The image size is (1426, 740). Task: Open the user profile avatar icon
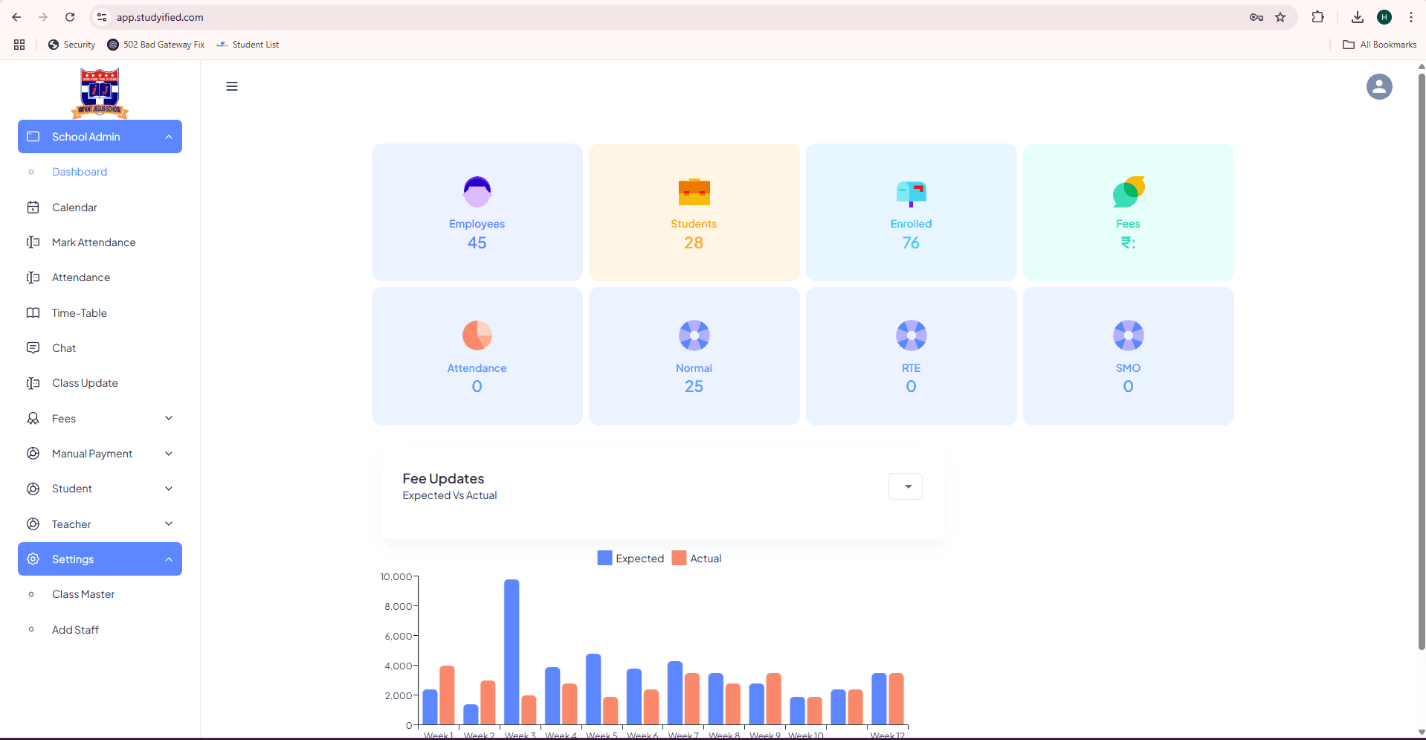(1378, 87)
